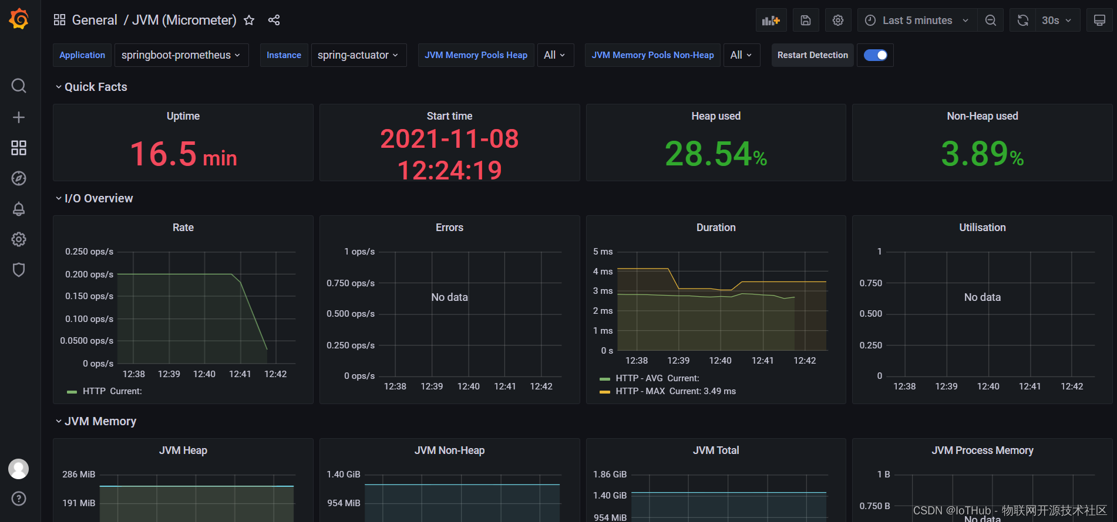Screen dimensions: 1117x522
Task: Open the JVM Memory Pools Heap All dropdown
Action: (x=554, y=55)
